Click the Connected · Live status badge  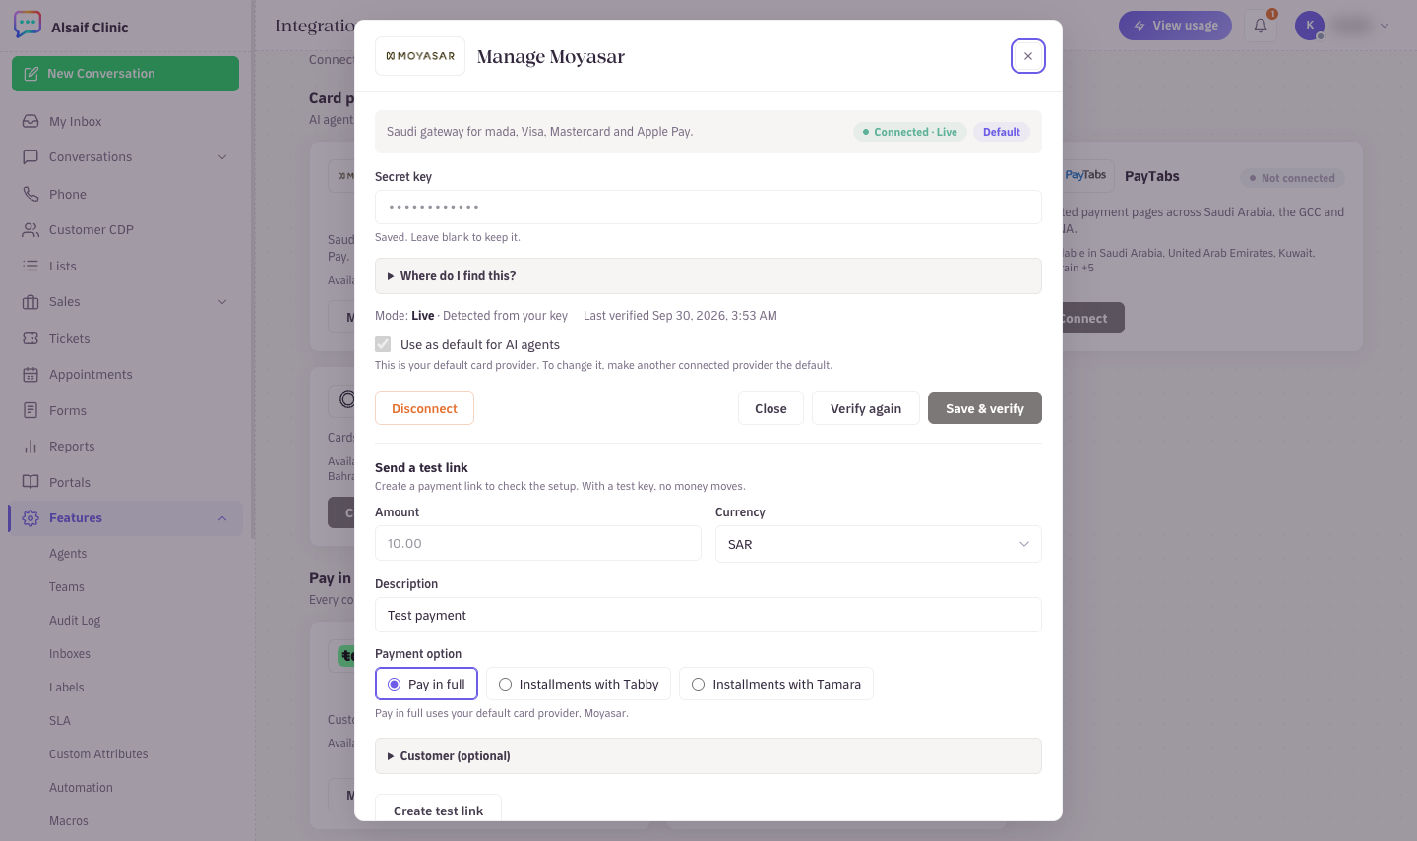click(x=909, y=132)
